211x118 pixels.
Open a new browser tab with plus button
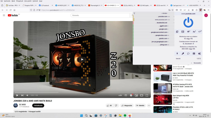pos(204,5)
